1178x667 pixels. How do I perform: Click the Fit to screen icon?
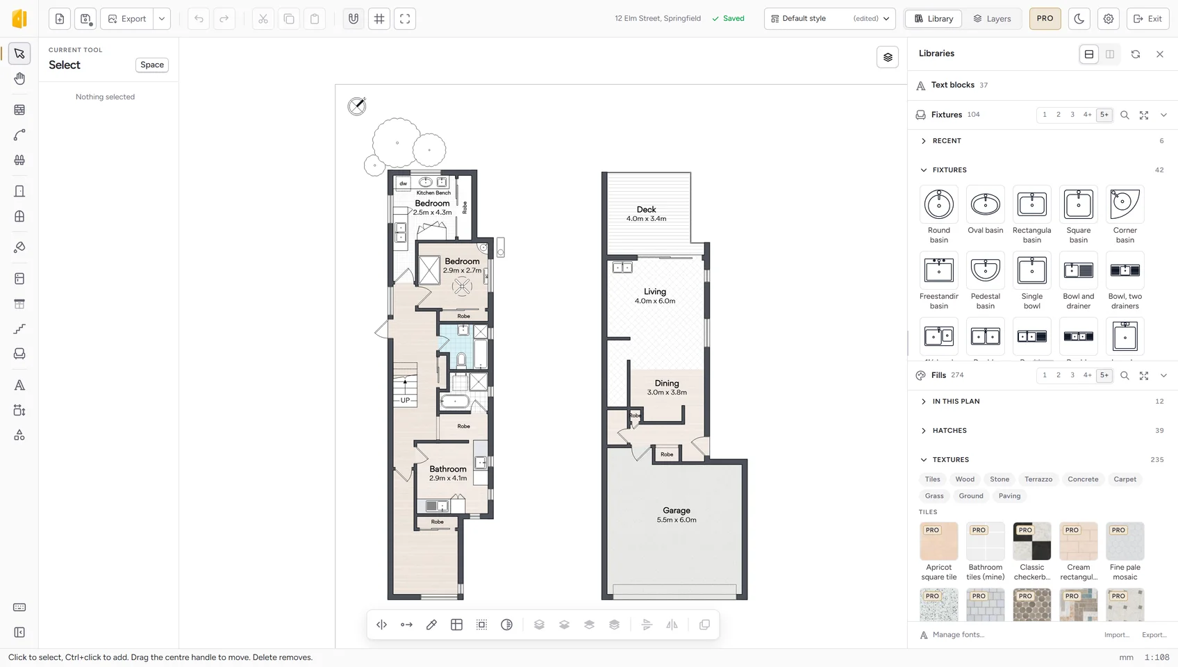click(405, 19)
